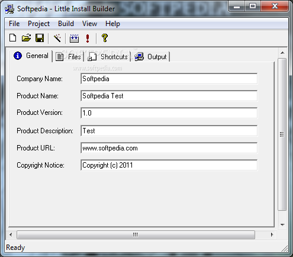The image size is (293, 257).
Task: Click the Product Name field
Action: point(169,96)
